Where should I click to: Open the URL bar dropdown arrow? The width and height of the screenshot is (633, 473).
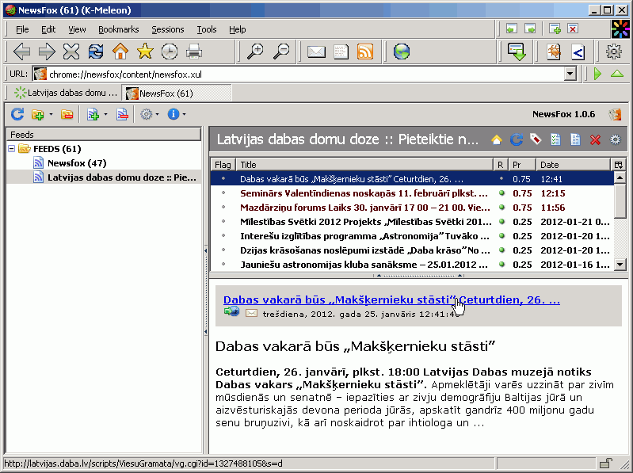click(570, 74)
